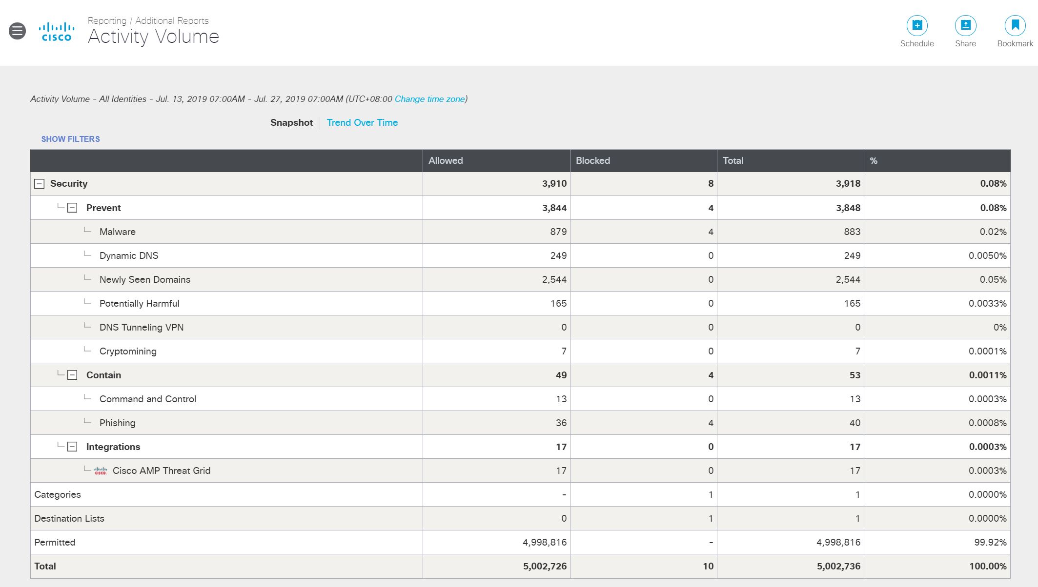1038x587 pixels.
Task: Click the Blocked column header
Action: (592, 160)
